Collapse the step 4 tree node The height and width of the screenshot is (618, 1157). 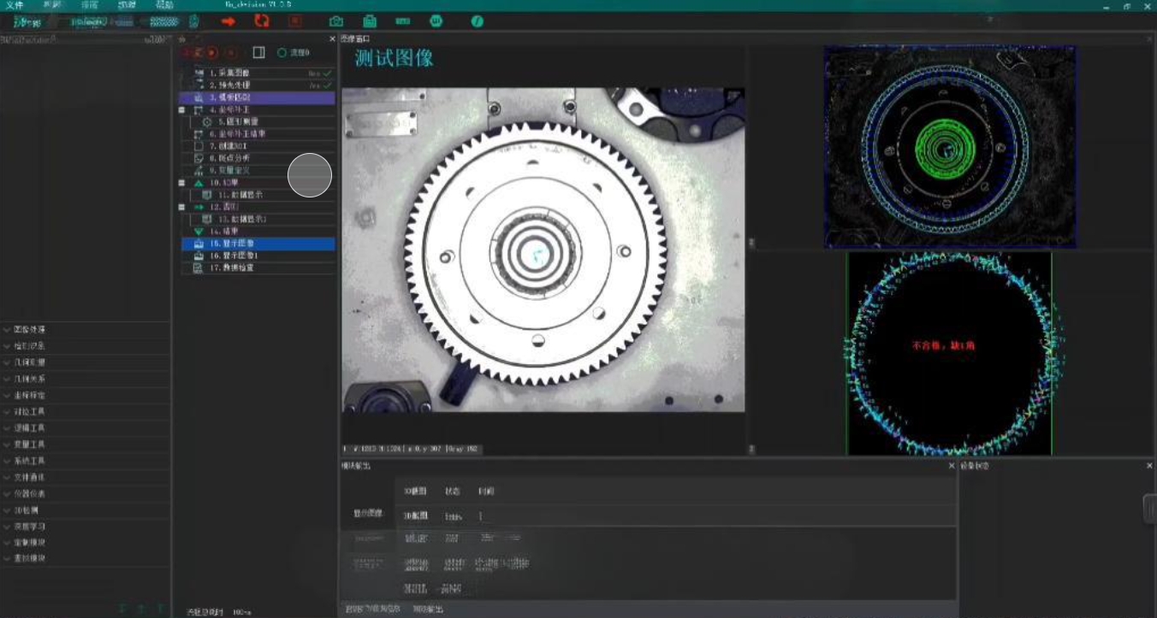[x=181, y=110]
